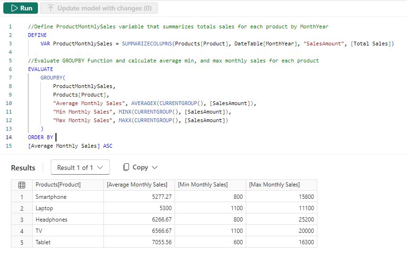Click the [Min Monthly Sales] column header
Screen dimensions: 407x257
click(x=203, y=185)
